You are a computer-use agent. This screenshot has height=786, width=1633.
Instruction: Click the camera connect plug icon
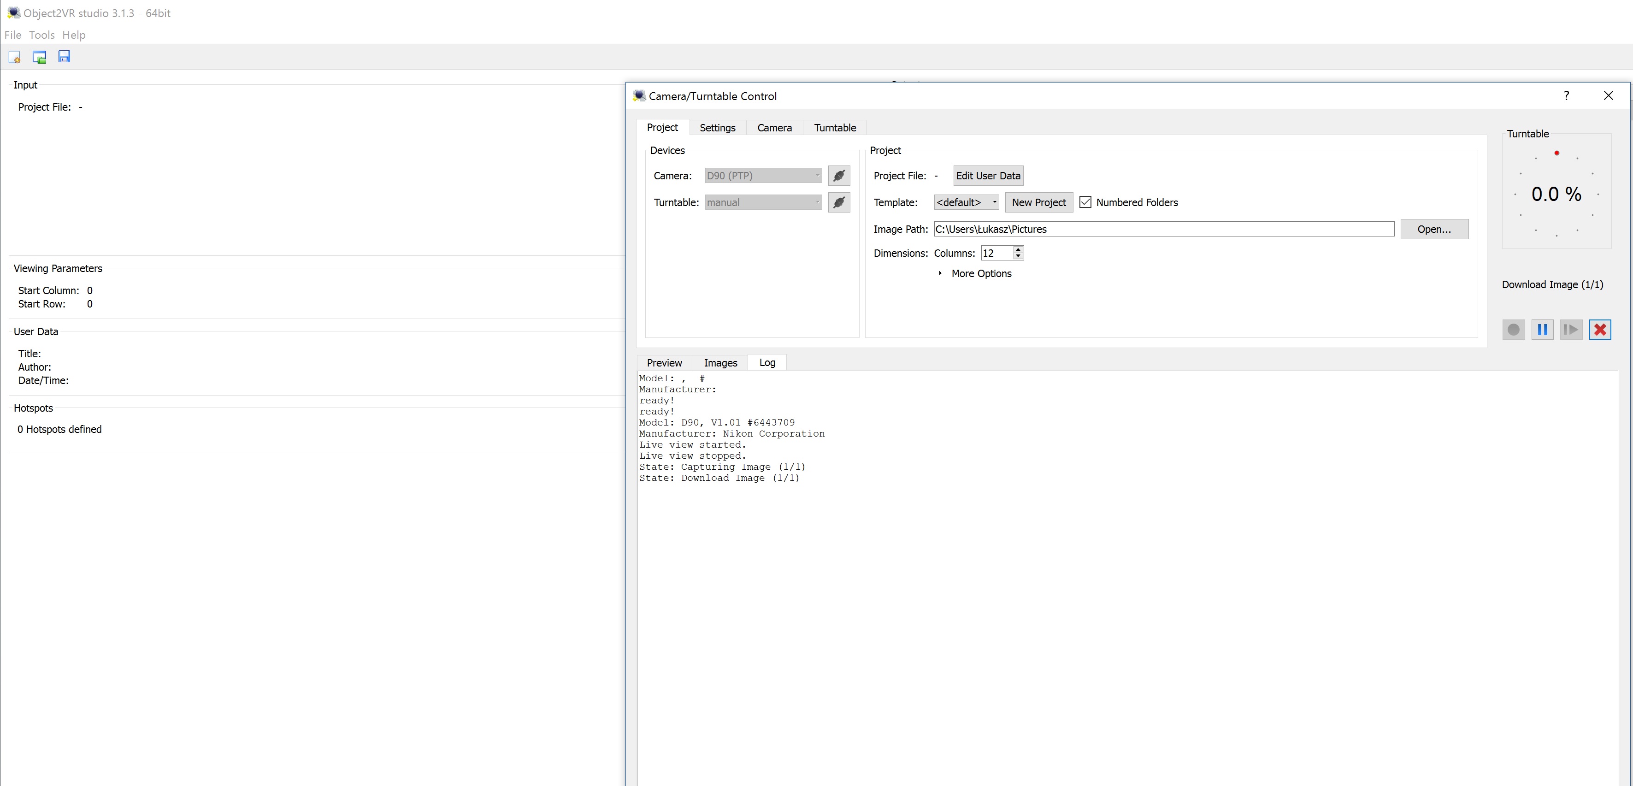839,176
